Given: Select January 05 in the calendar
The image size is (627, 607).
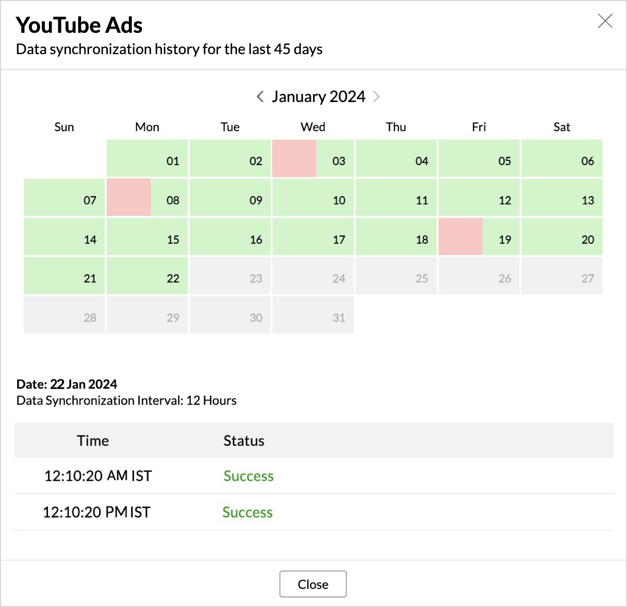Looking at the screenshot, I should [x=479, y=158].
